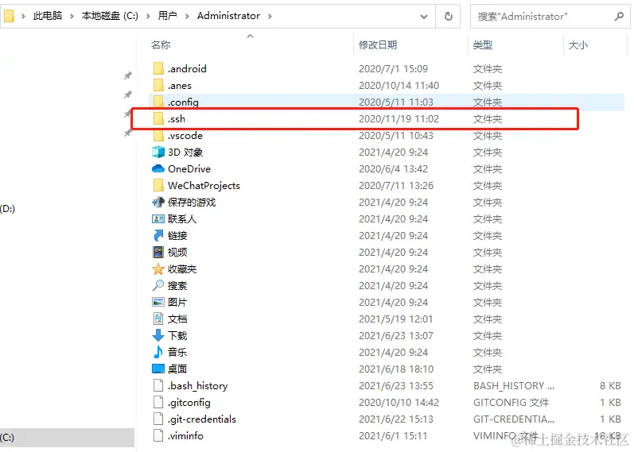Click the GIT-CREDENTIA... type cell
634x452 pixels.
pyautogui.click(x=514, y=419)
